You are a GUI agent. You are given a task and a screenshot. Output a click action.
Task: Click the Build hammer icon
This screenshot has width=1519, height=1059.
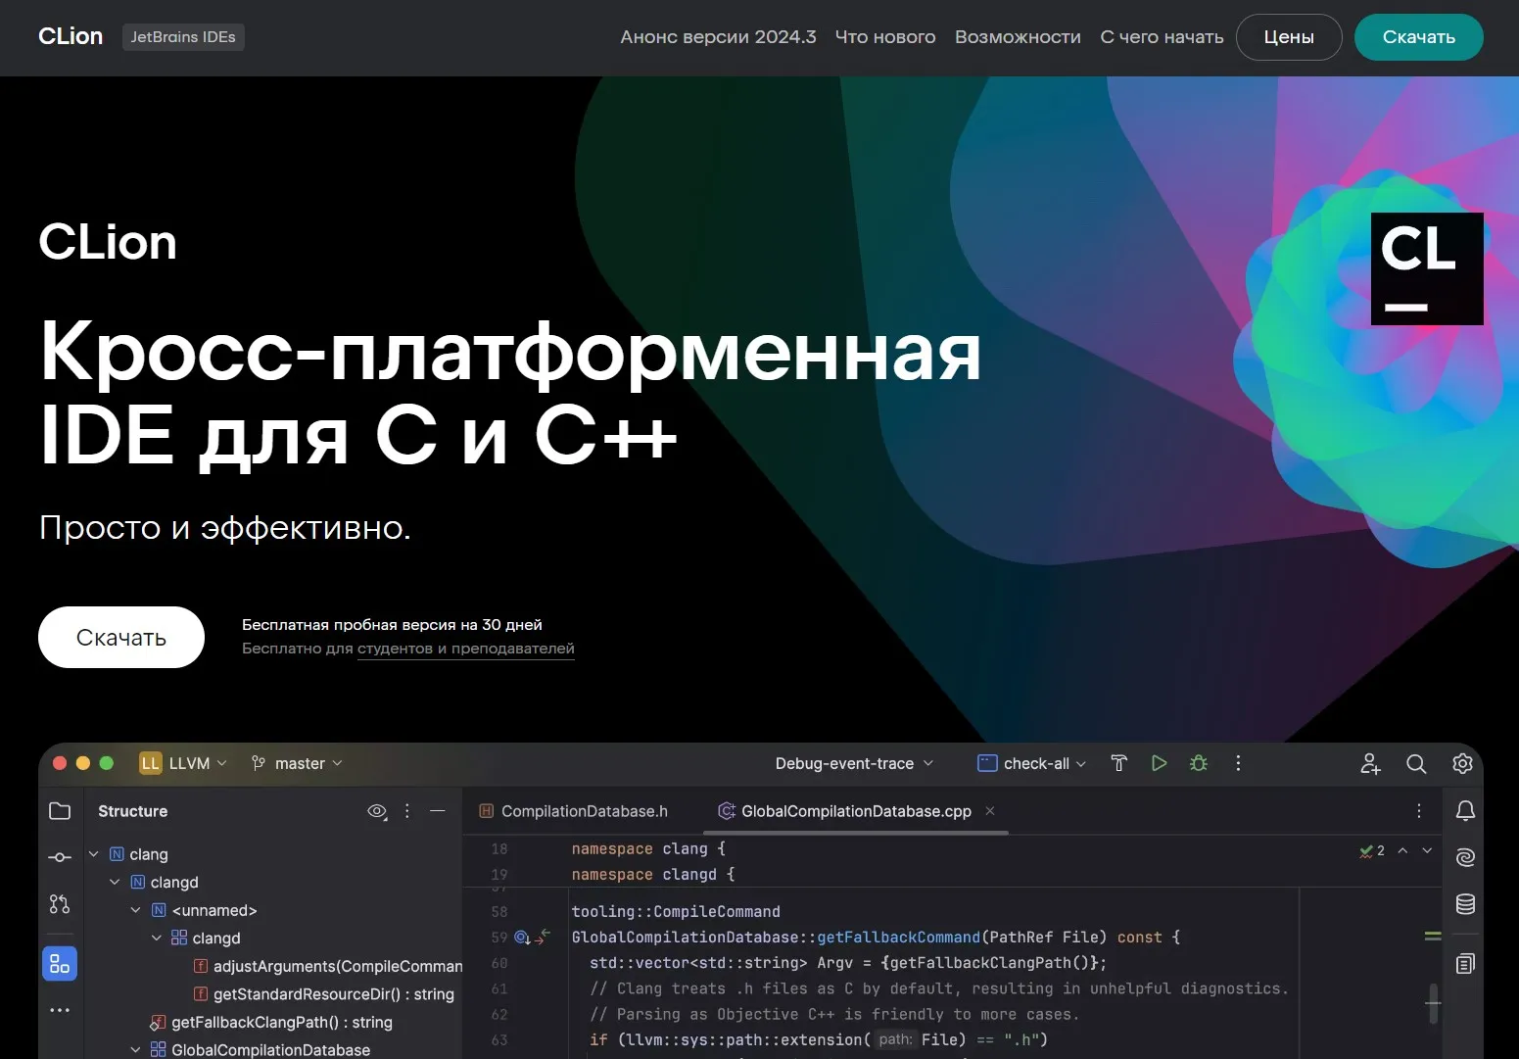tap(1119, 763)
